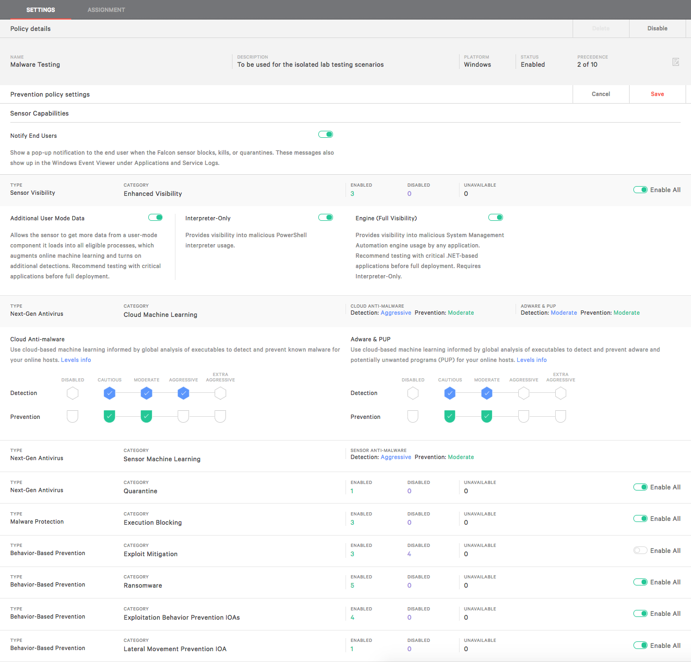Expand the Ransomware category row

click(345, 583)
